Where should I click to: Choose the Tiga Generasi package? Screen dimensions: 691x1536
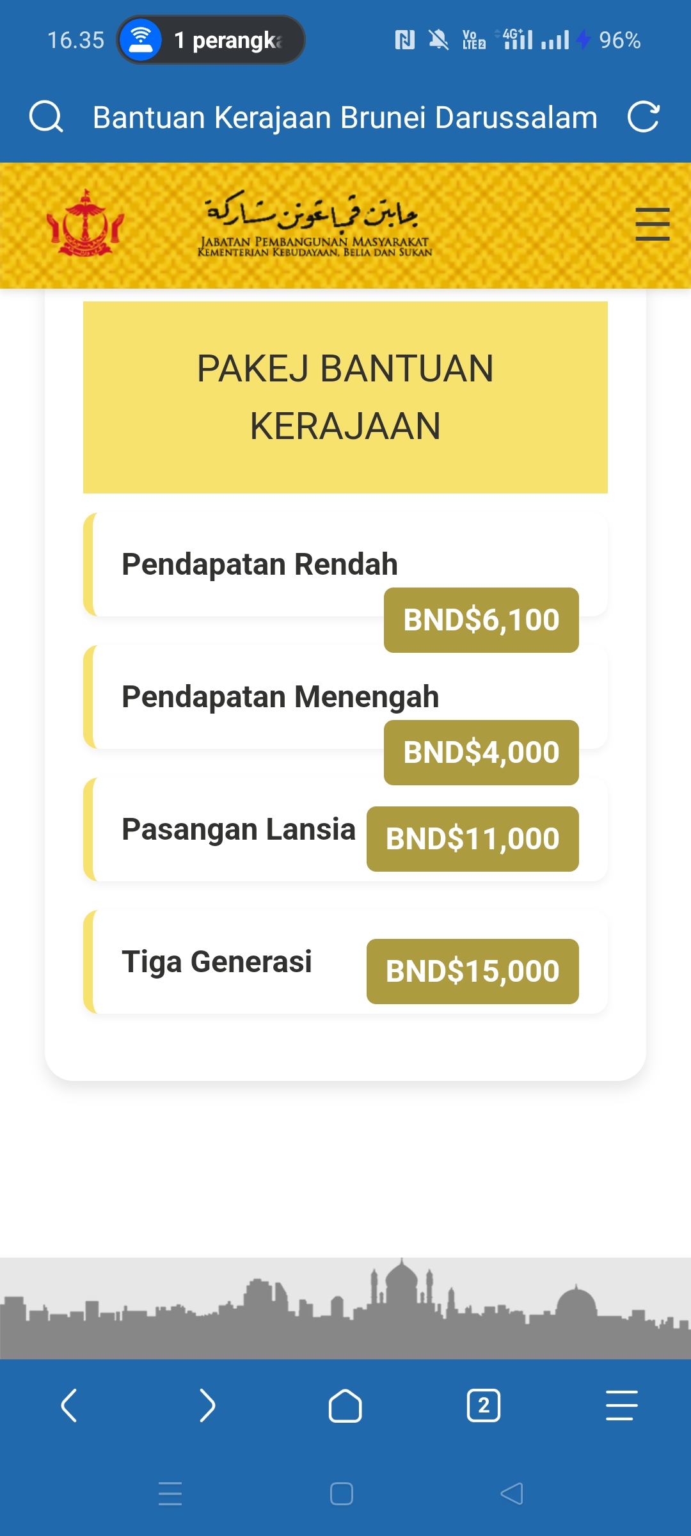pos(217,962)
